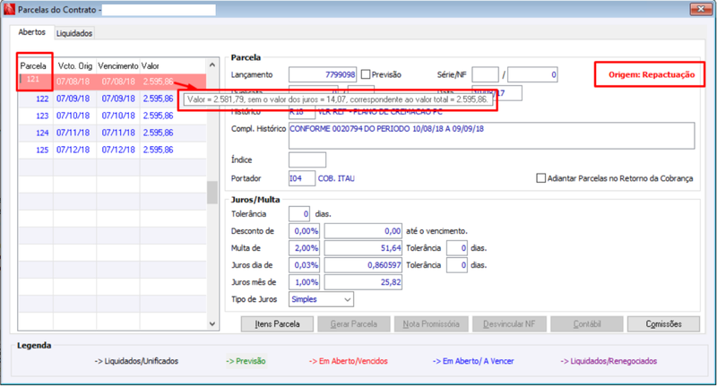Click the Juros mês de percent field
Screen dimensions: 717x387
pyautogui.click(x=305, y=282)
